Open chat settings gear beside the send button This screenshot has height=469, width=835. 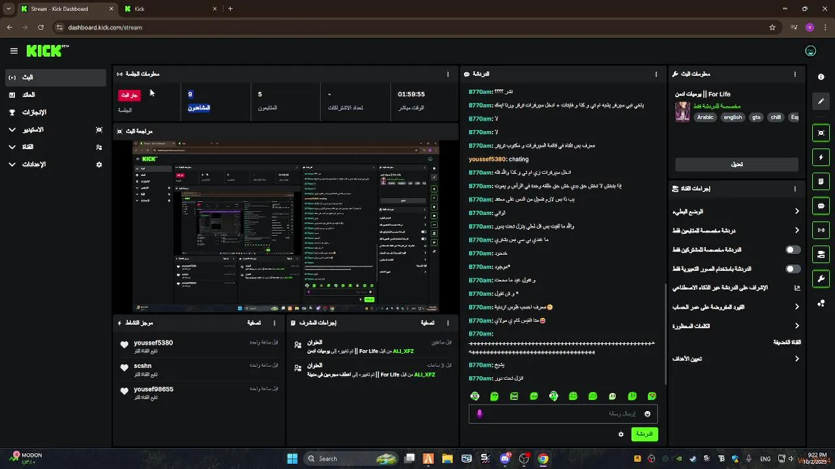click(621, 434)
